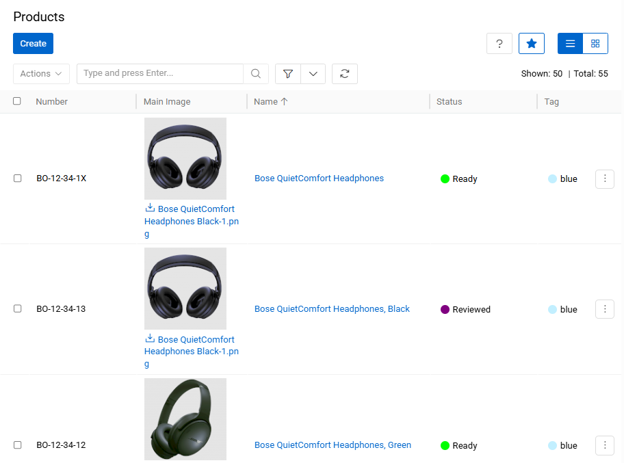Click blue tag in BO-12-34-1X row
The height and width of the screenshot is (463, 624).
[x=562, y=179]
